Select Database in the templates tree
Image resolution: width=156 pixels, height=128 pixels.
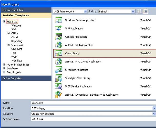[x=12, y=68]
